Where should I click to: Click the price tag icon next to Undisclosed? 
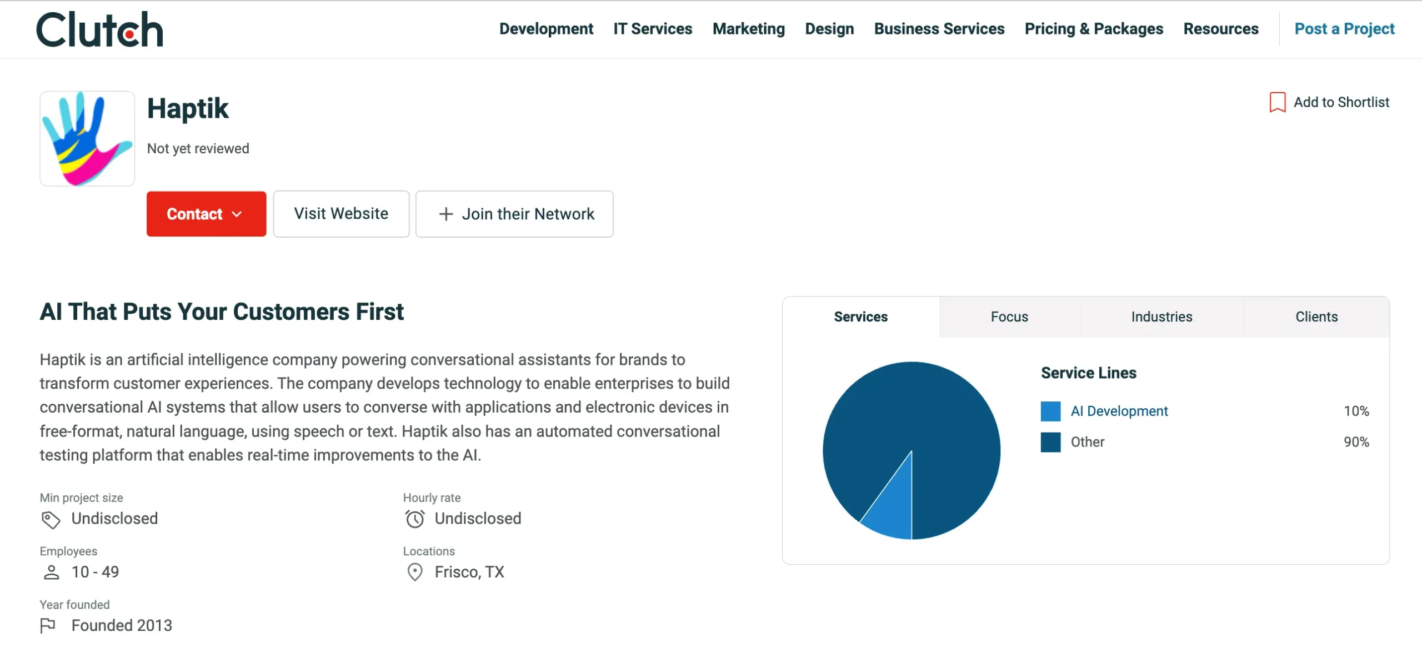pyautogui.click(x=51, y=519)
